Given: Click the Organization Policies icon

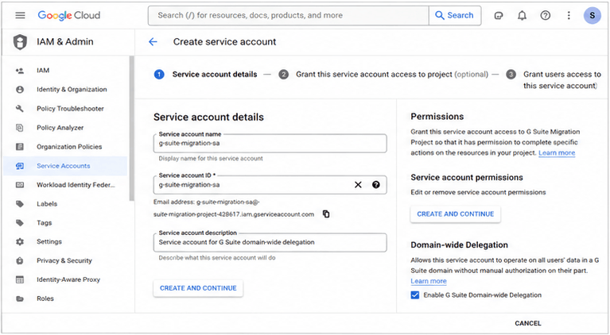Looking at the screenshot, I should pyautogui.click(x=20, y=147).
